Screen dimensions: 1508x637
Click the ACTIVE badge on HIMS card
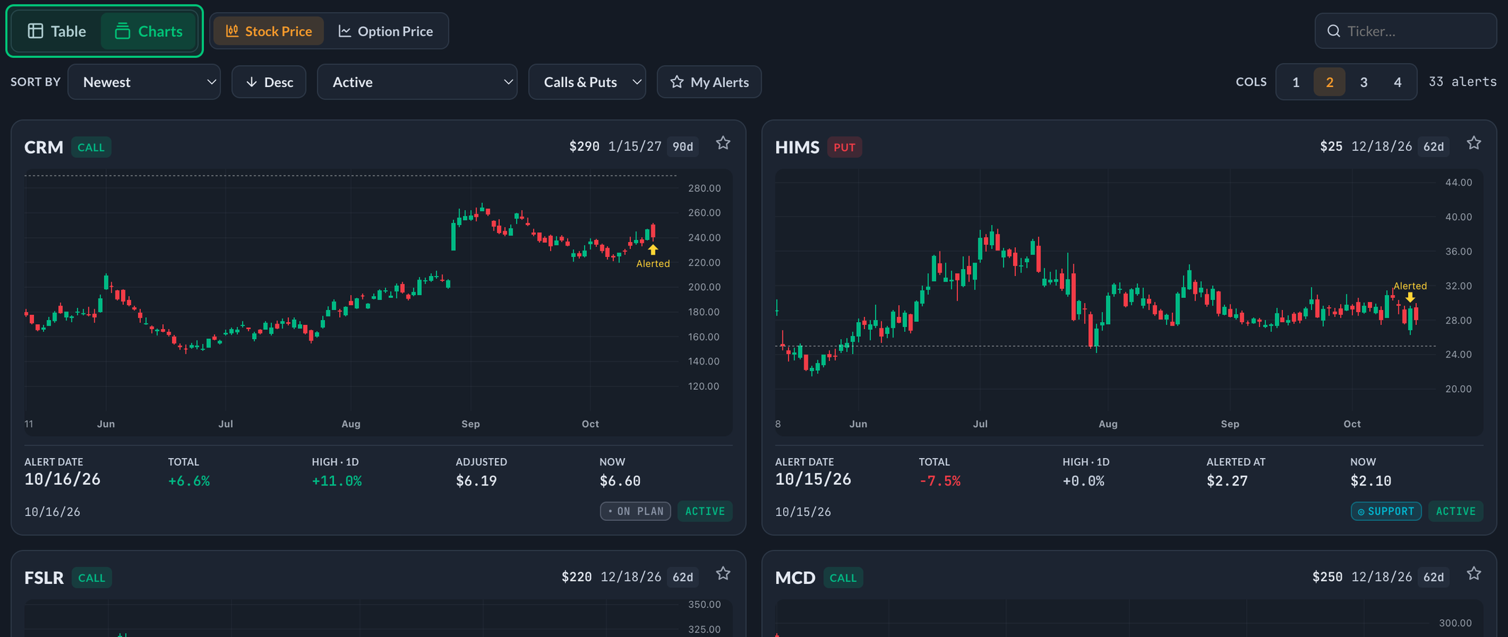pos(1456,511)
